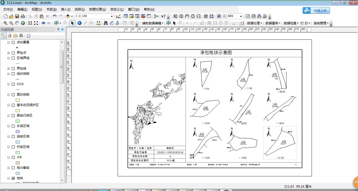Open the 系统管理 dropdown menu
Image resolution: width=358 pixels, height=191 pixels.
[x=321, y=23]
